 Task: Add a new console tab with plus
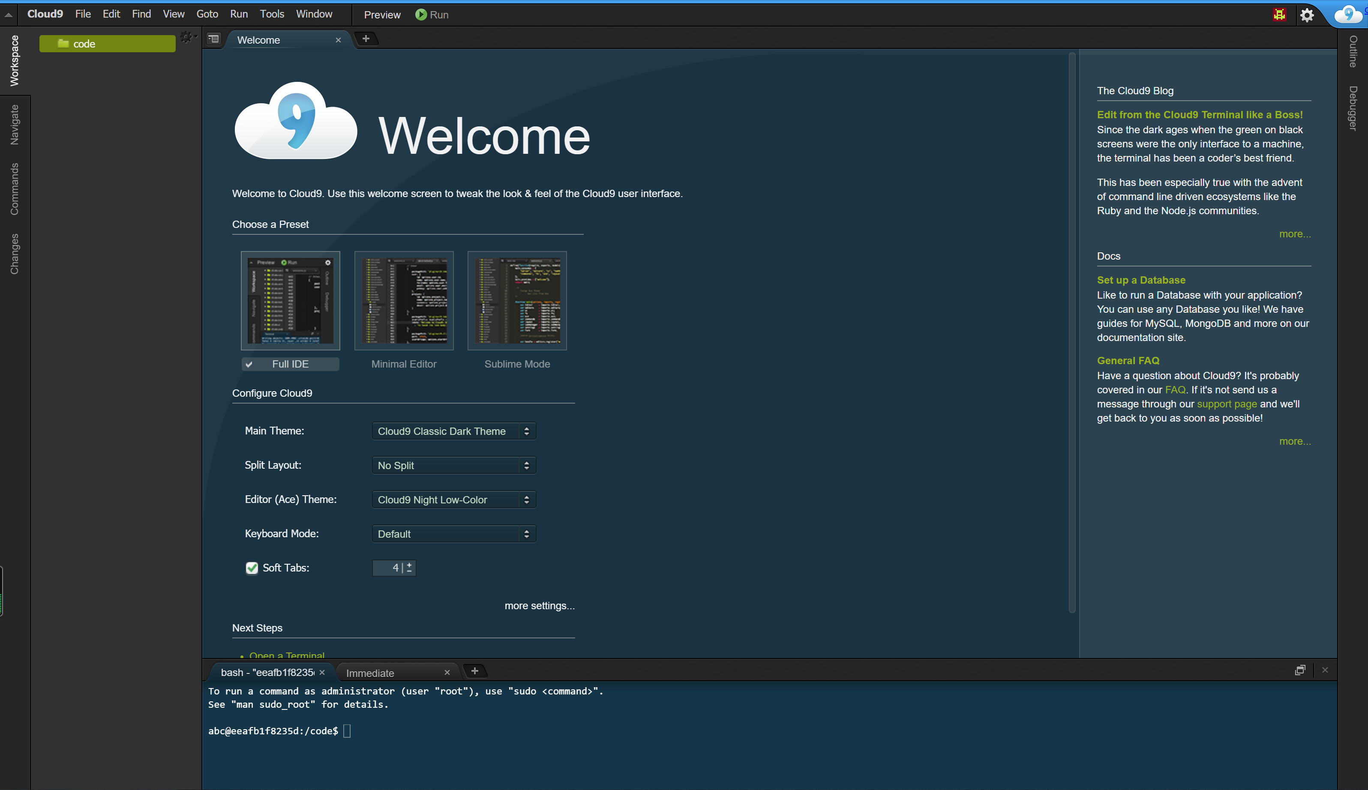point(474,671)
